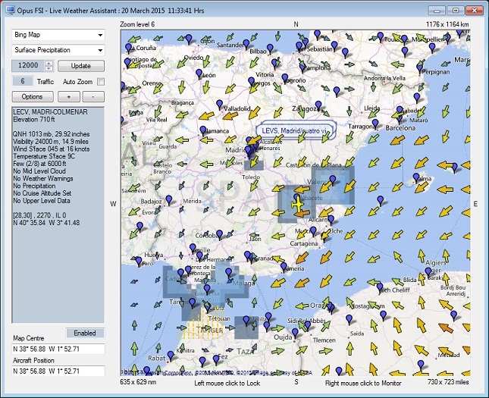Viewport: 489px width, 398px height.
Task: Select the station pin at Almería
Action: (x=284, y=267)
